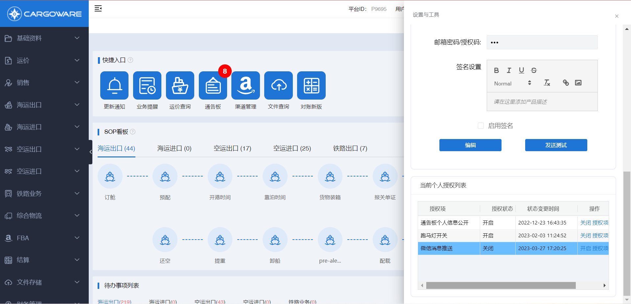Open the Normal text style dropdown
The width and height of the screenshot is (631, 304).
point(512,83)
